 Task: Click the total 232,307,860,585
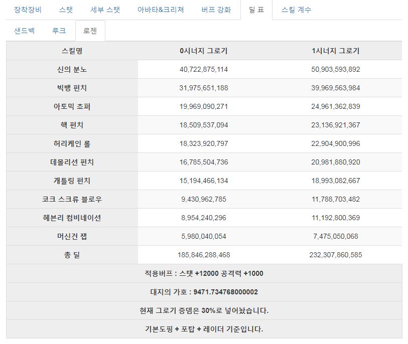click(336, 255)
